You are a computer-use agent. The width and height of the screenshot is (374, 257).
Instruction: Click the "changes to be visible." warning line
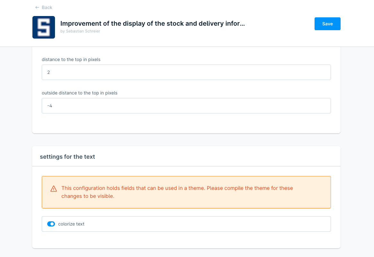tap(88, 196)
